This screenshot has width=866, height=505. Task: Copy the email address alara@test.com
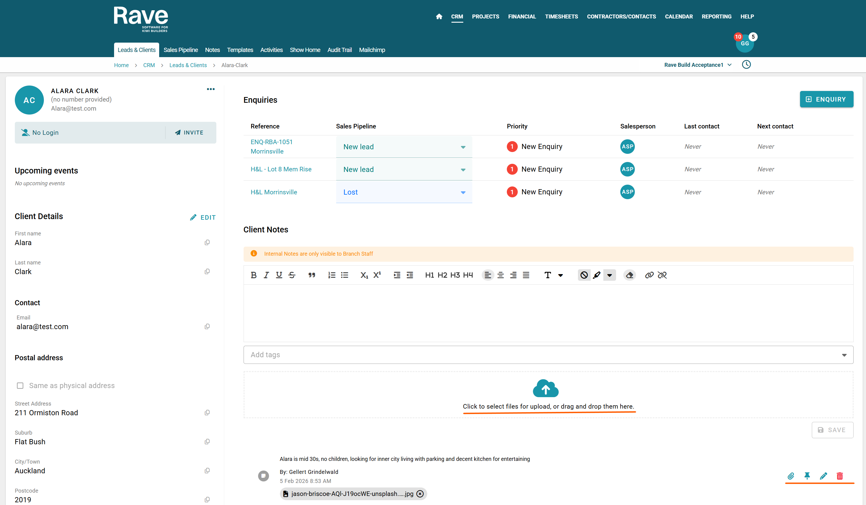(207, 326)
